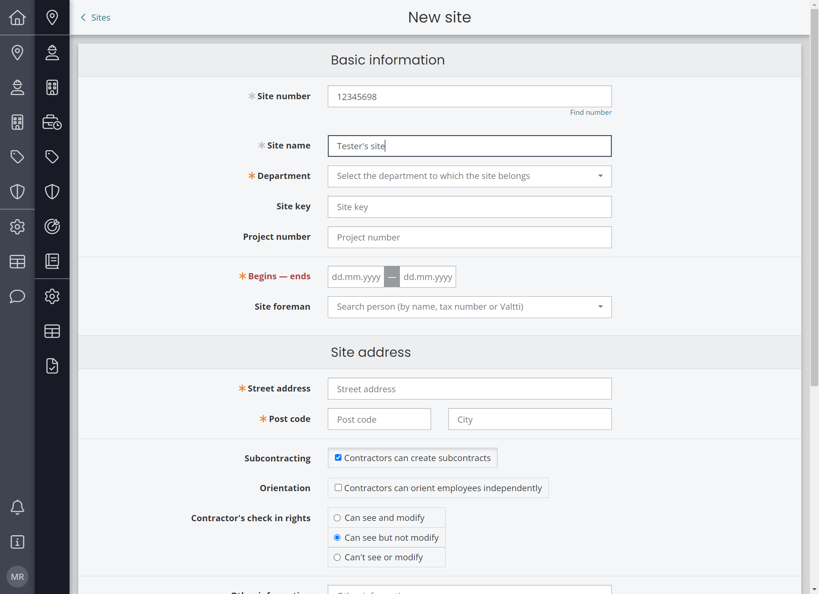Click the chat bubble messages icon
Image resolution: width=819 pixels, height=594 pixels.
point(17,296)
